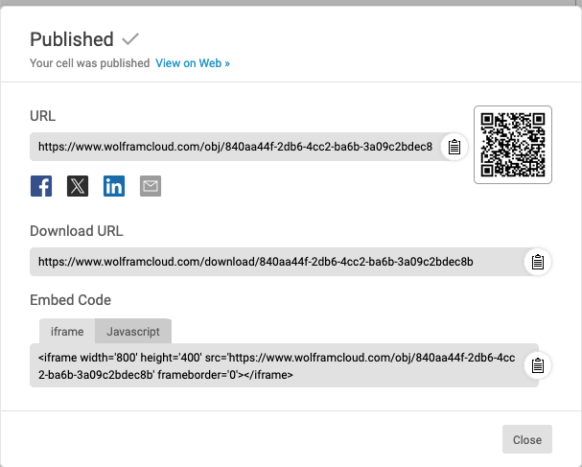Share the link via email icon
Image resolution: width=582 pixels, height=467 pixels.
click(x=151, y=186)
